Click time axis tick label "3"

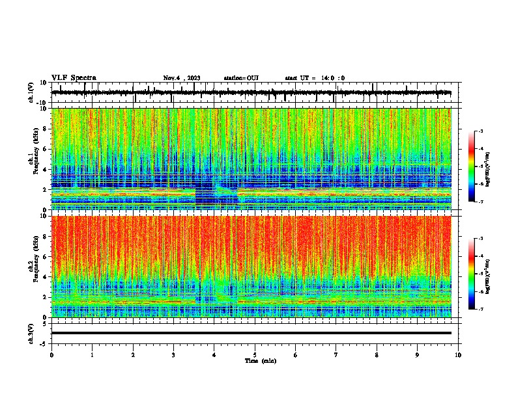click(173, 355)
